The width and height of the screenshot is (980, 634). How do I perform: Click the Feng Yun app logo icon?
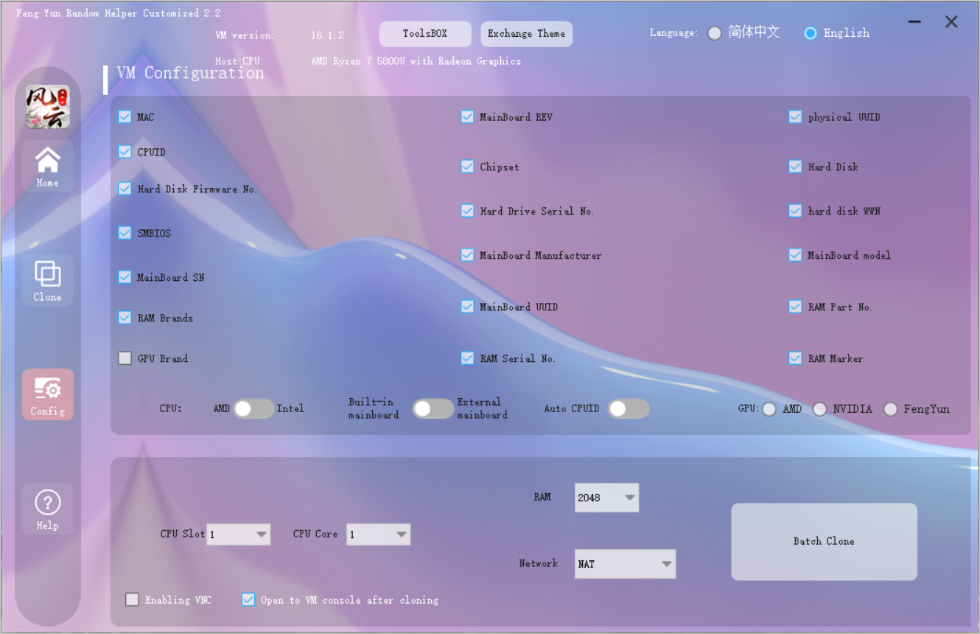48,107
